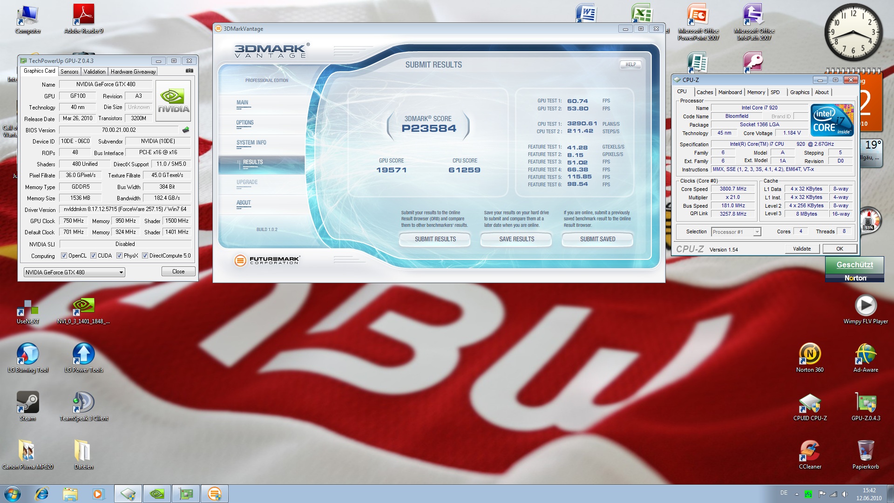
Task: Click the DE language indicator in taskbar
Action: tap(784, 493)
